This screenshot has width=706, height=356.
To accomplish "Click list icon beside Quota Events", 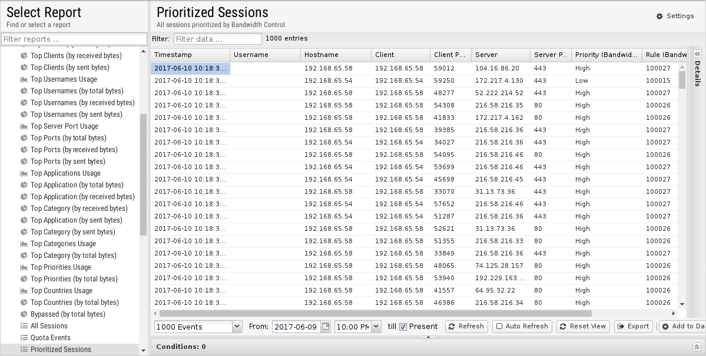I will [x=24, y=338].
